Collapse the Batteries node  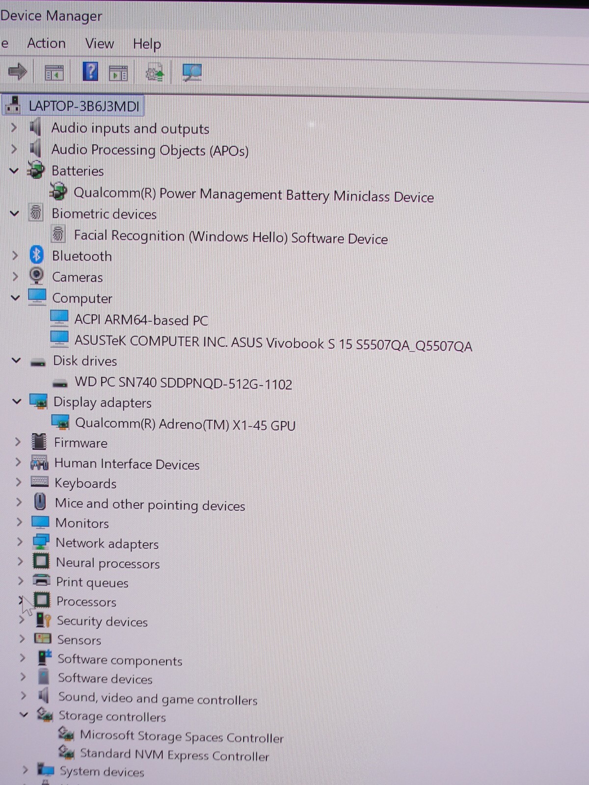14,170
